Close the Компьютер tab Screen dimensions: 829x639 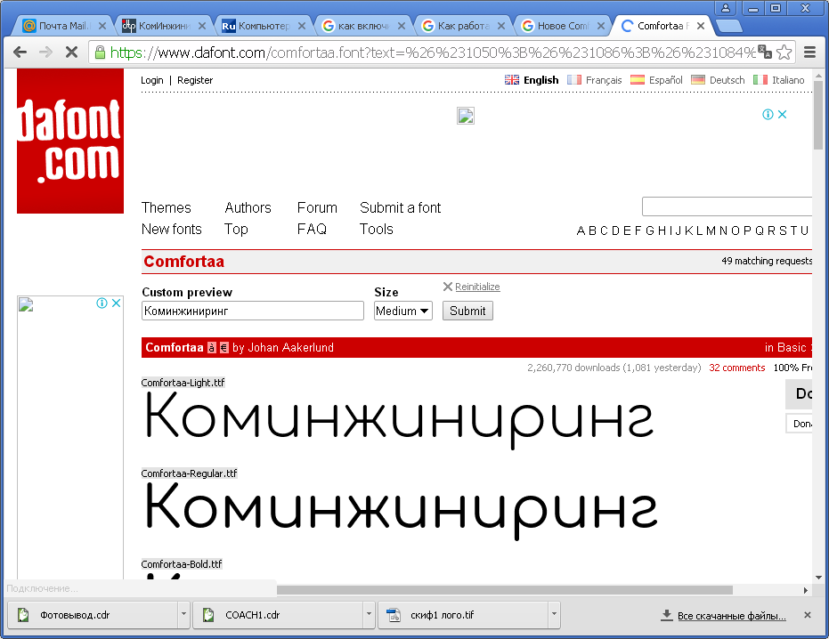point(302,26)
